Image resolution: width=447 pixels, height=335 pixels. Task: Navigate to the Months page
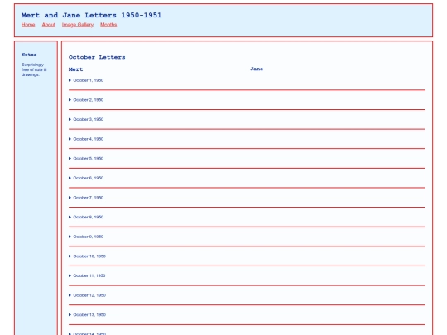point(108,25)
